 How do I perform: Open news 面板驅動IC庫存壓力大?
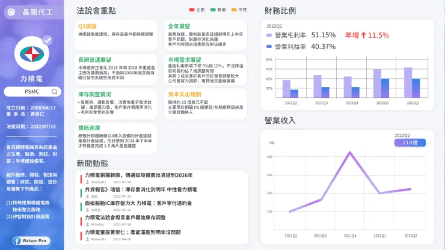[138, 203]
